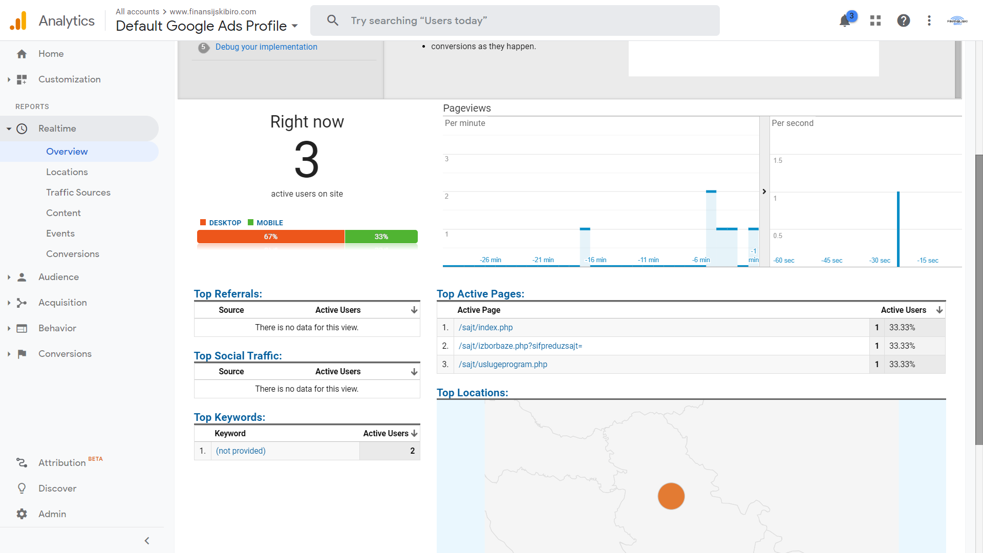Click the Help question mark icon
Image resolution: width=983 pixels, height=553 pixels.
click(904, 20)
